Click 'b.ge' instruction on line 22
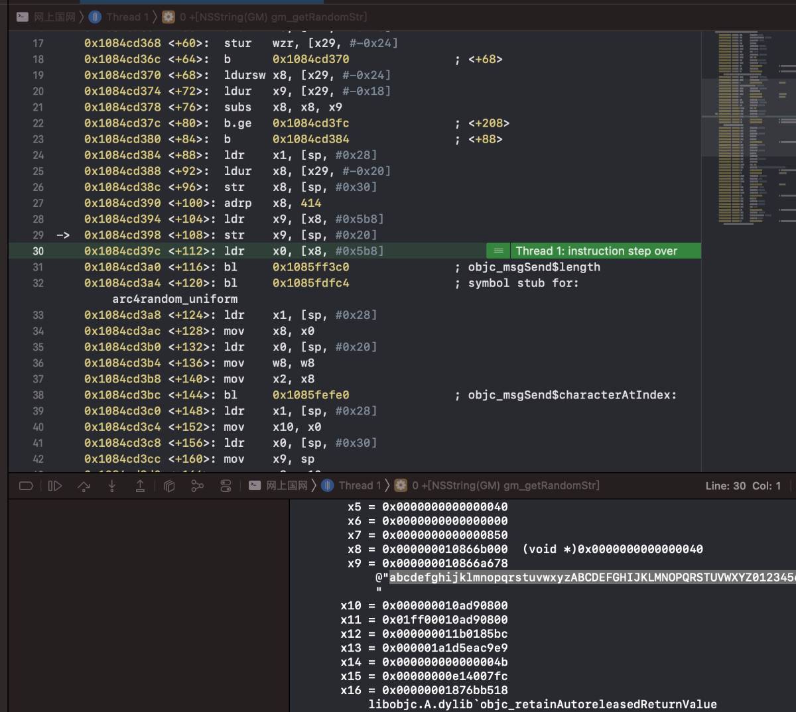Screen dimensions: 796x712 pos(237,123)
